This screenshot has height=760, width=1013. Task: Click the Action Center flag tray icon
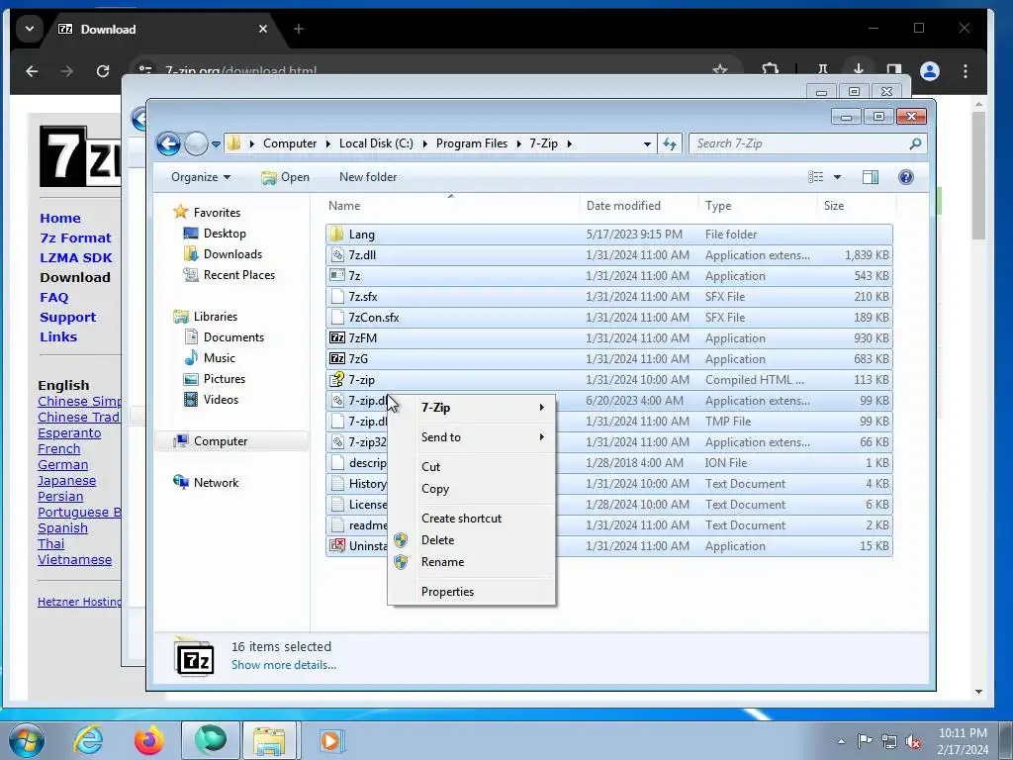[x=865, y=741]
